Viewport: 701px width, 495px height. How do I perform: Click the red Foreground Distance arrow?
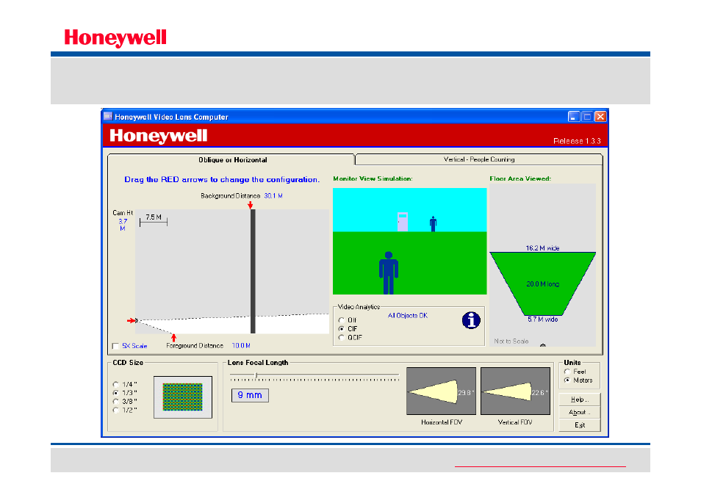[174, 338]
